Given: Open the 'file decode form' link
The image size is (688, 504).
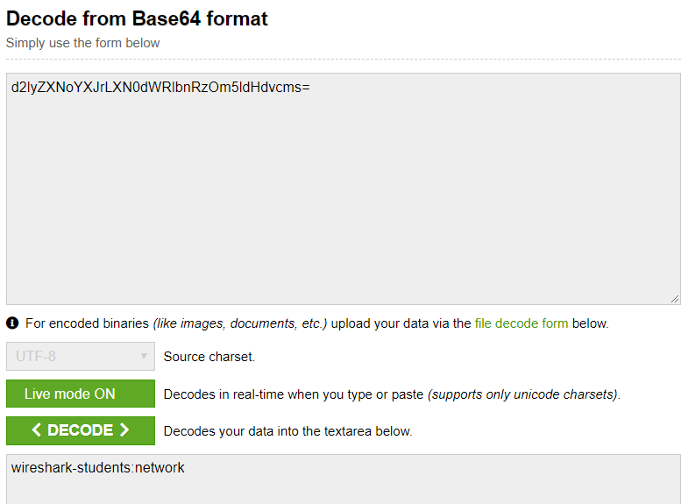Looking at the screenshot, I should pos(521,323).
